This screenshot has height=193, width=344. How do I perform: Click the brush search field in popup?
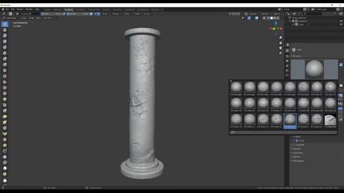pos(283,132)
